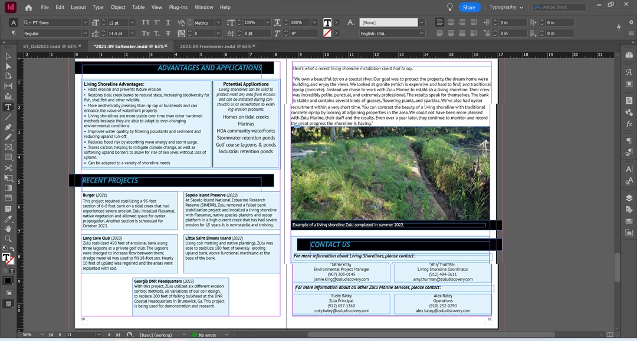
Task: Toggle Superscript formatting
Action: point(157,23)
